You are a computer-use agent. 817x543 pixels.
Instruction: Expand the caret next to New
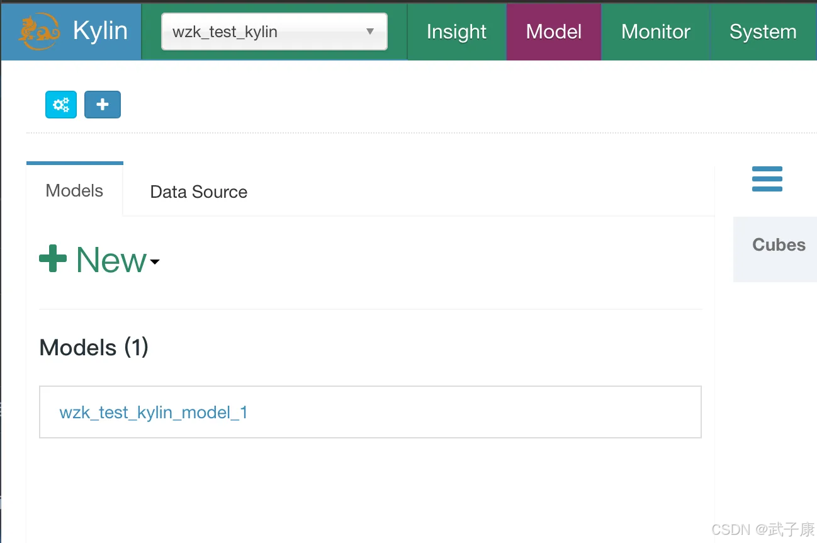coord(155,261)
